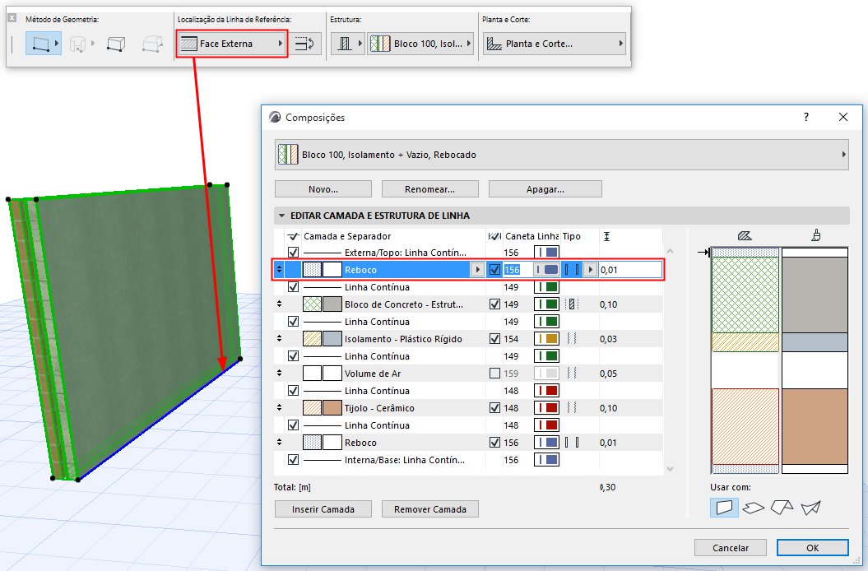
Task: Toggle Usar com shell icon
Action: coord(810,508)
